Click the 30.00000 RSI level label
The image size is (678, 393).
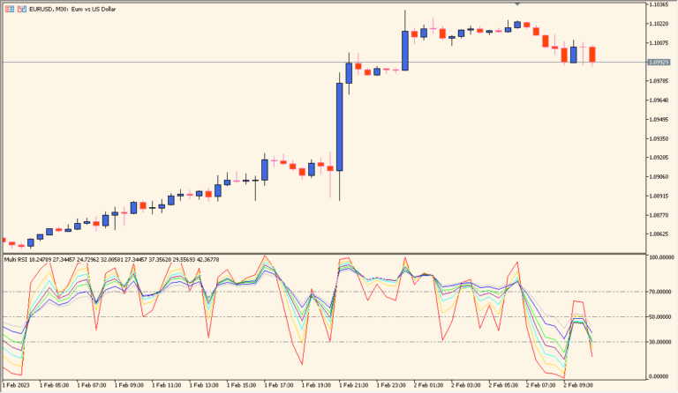pyautogui.click(x=660, y=341)
